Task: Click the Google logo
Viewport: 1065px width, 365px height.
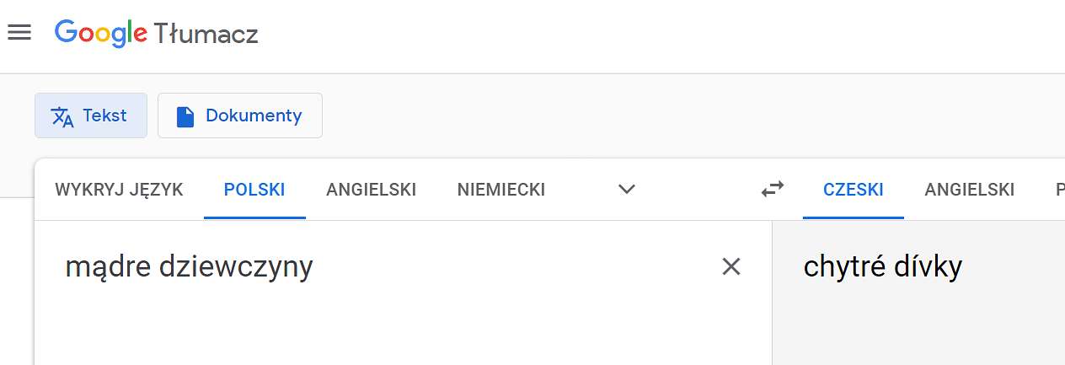Action: coord(101,34)
